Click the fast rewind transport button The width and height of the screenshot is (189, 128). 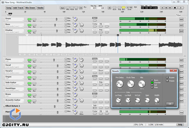(x=166, y=8)
